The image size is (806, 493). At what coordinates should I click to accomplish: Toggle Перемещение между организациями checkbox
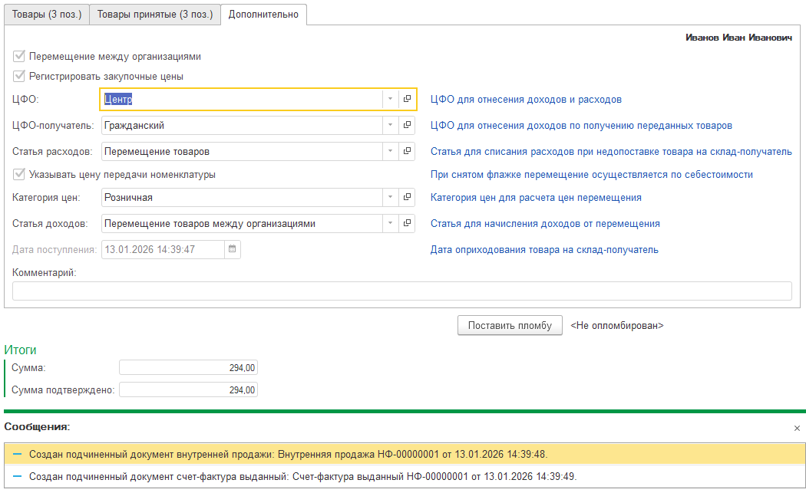(x=19, y=56)
